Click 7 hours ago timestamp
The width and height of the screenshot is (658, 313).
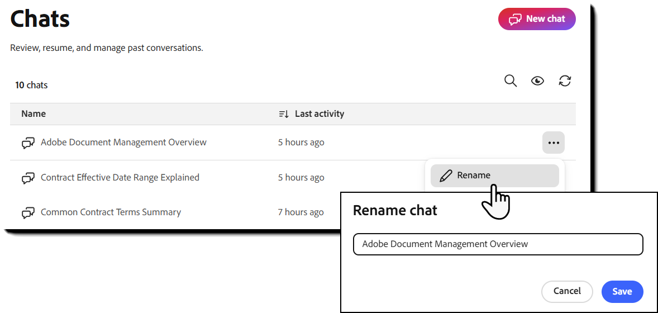coord(301,212)
